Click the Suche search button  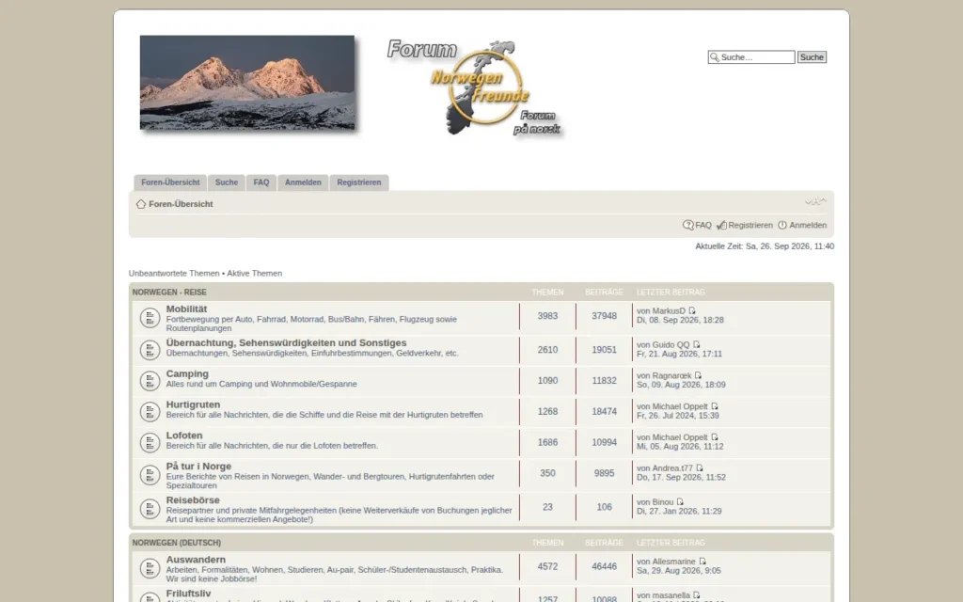pos(812,57)
